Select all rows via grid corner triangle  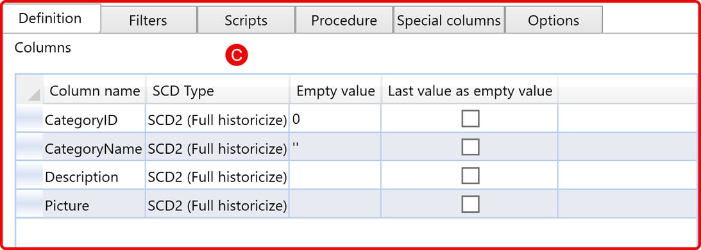coord(30,90)
